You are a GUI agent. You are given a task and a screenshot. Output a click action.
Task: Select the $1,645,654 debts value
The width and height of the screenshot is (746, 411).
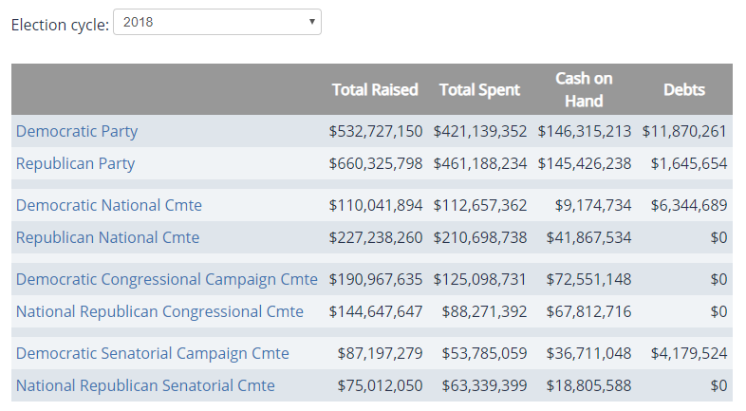689,163
